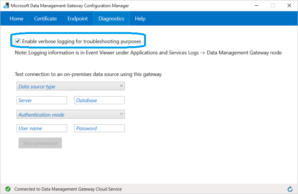Click the refresh icon in the status bar

pos(290,189)
